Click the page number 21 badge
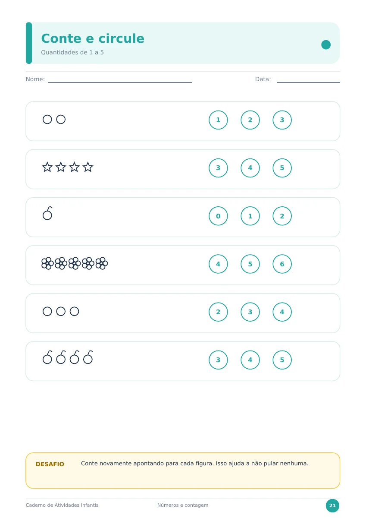 click(x=332, y=505)
